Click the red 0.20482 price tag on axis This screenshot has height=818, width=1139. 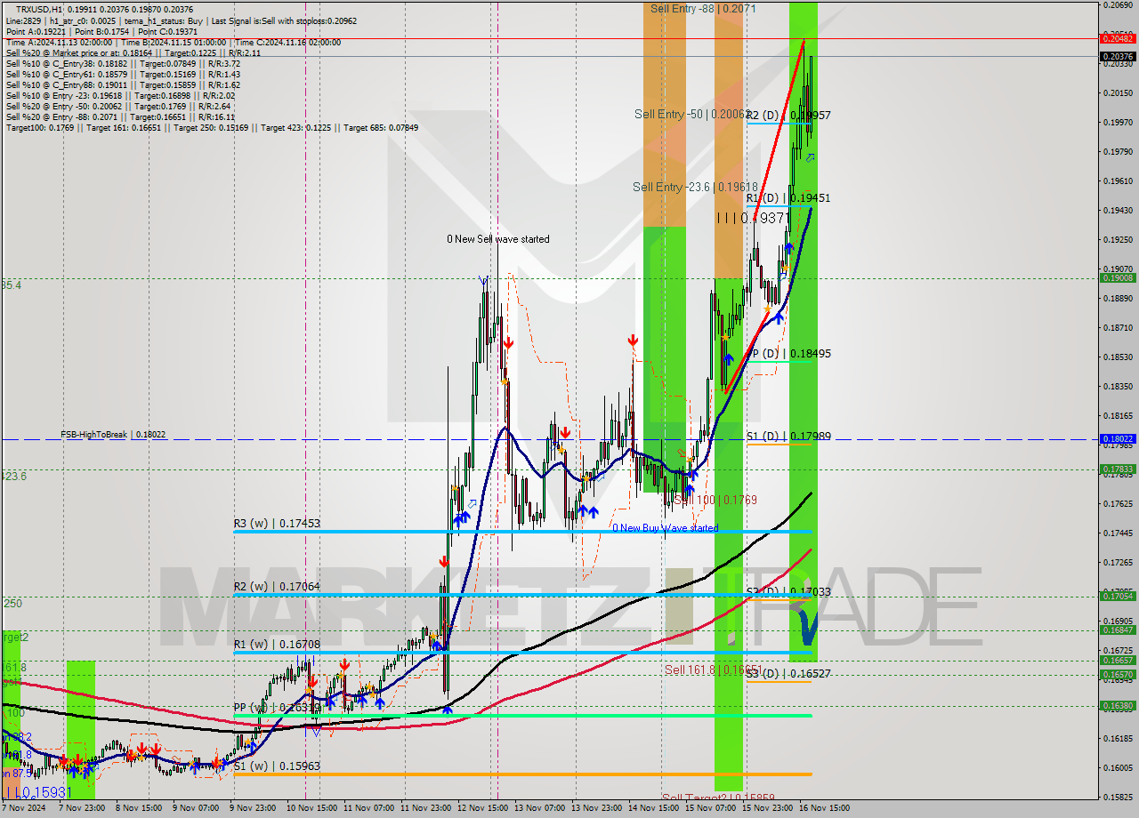tap(1119, 38)
